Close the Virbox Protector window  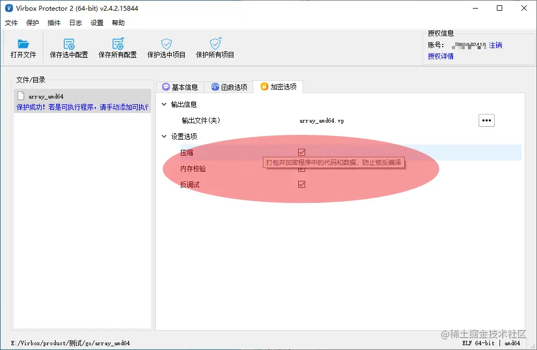point(524,8)
